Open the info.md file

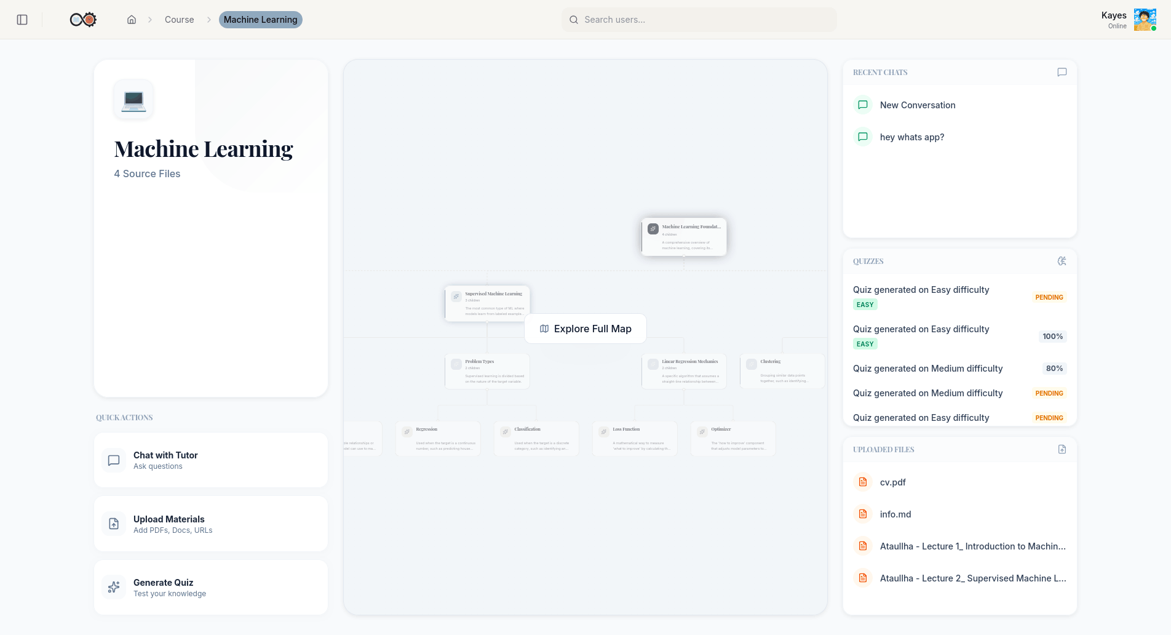tap(959, 514)
